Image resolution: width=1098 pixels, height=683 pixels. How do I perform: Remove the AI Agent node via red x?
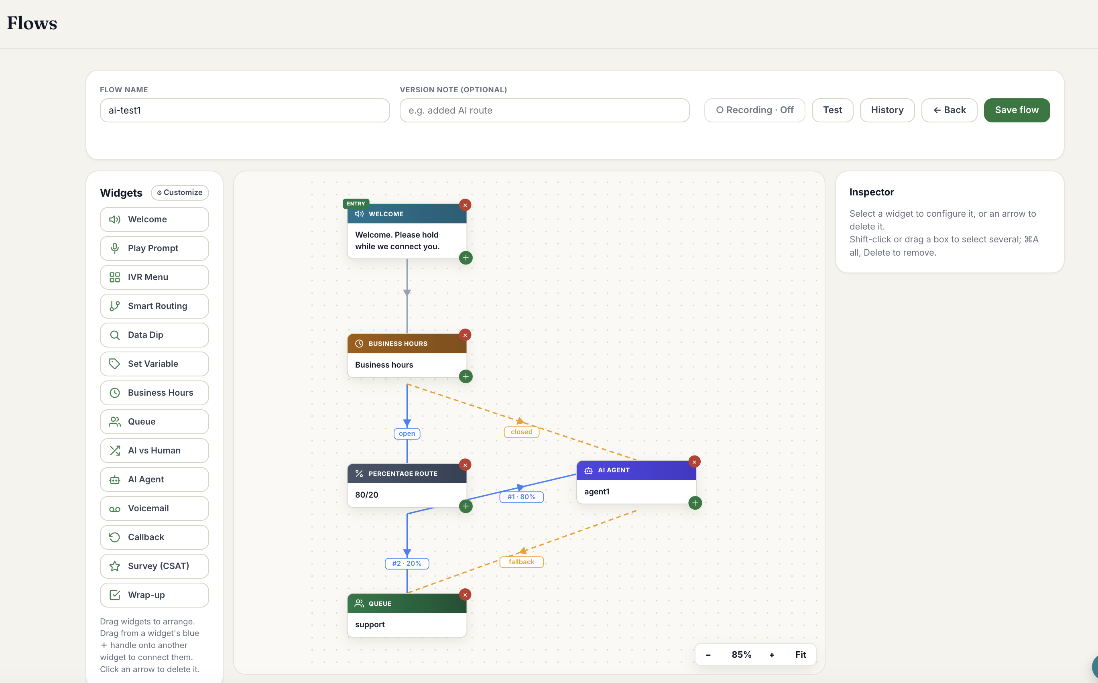click(x=695, y=462)
